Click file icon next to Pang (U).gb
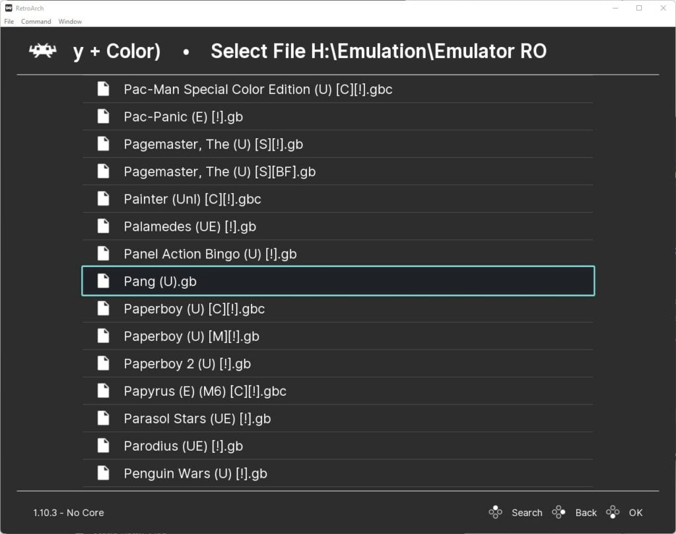This screenshot has width=676, height=534. 104,281
